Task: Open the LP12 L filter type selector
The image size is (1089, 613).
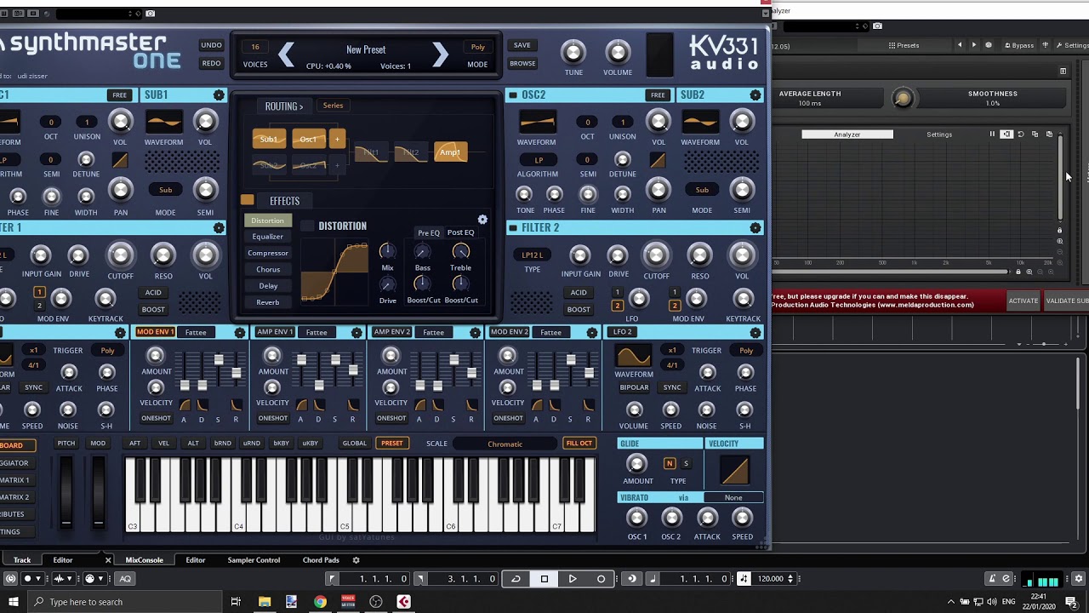Action: point(532,255)
